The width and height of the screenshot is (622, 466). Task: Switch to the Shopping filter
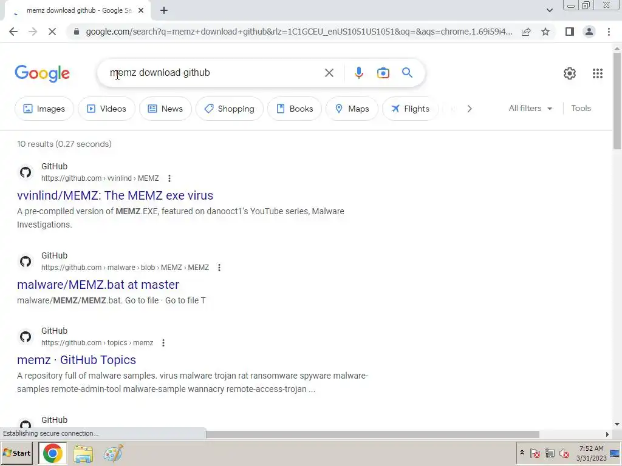coord(229,109)
